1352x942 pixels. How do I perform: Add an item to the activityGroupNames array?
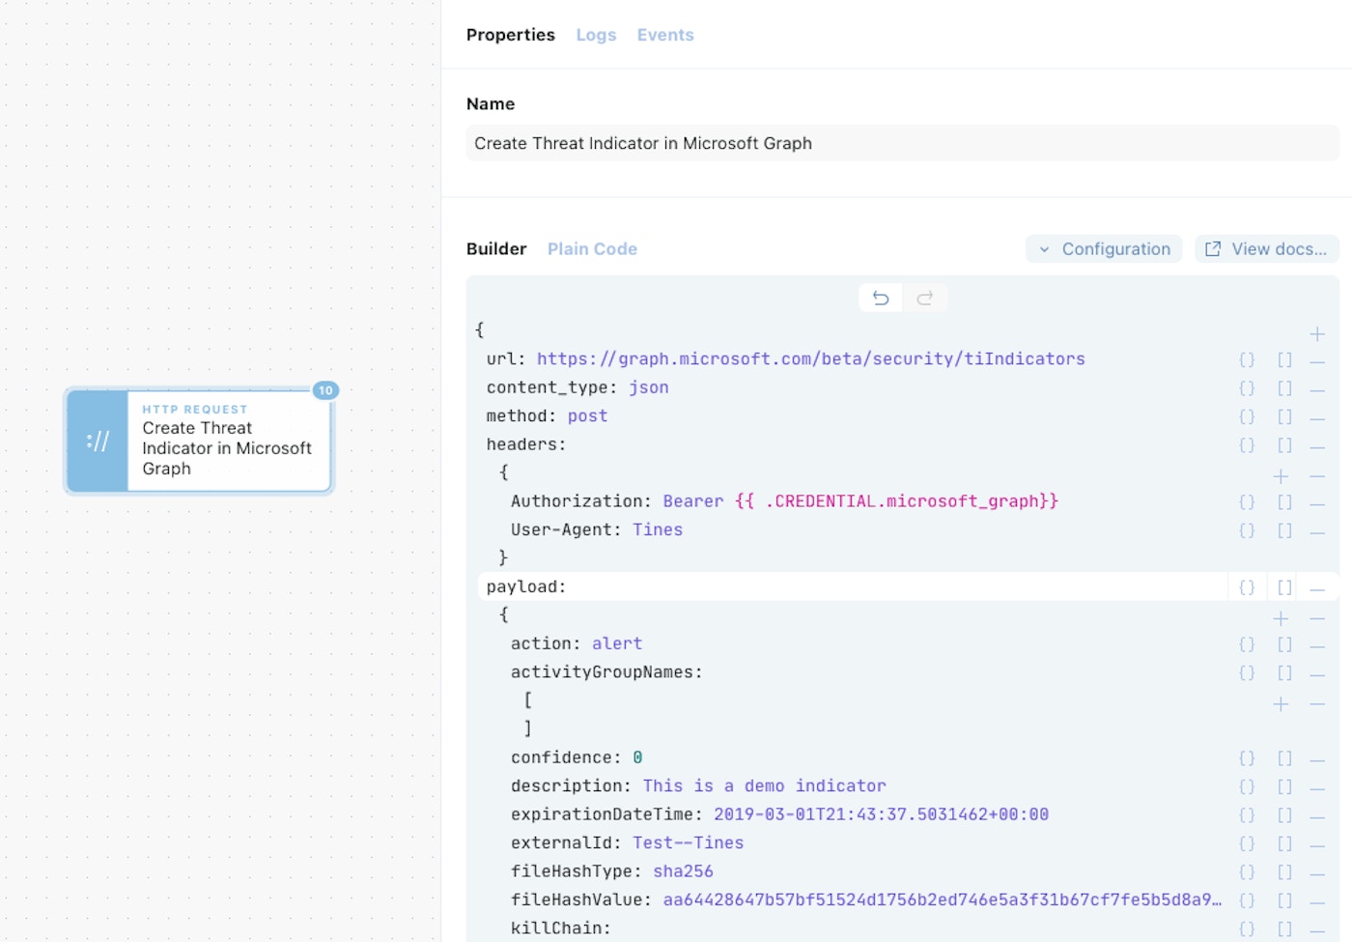[1281, 704]
